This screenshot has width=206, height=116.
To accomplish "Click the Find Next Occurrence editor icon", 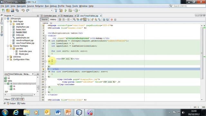I will pos(81,19).
